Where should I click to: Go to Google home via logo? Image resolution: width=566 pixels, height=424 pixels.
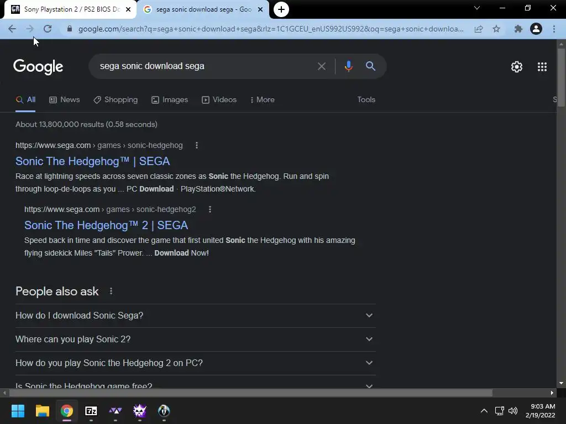[38, 67]
